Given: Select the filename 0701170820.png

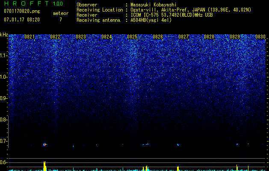Looking at the screenshot, I should [22, 12].
